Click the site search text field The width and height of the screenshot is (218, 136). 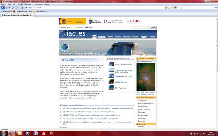click(141, 27)
